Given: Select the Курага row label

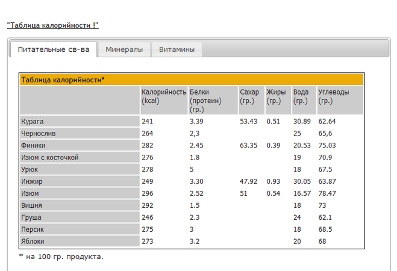Looking at the screenshot, I should [x=33, y=121].
